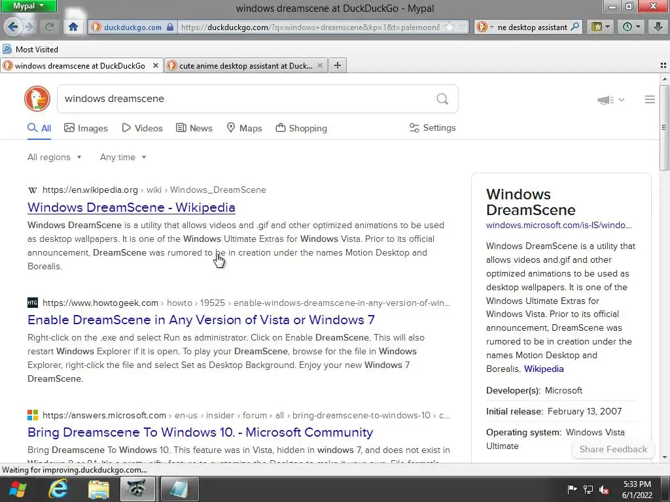Switch to cute anime desktop assistant tab
This screenshot has width=670, height=502.
coord(246,65)
